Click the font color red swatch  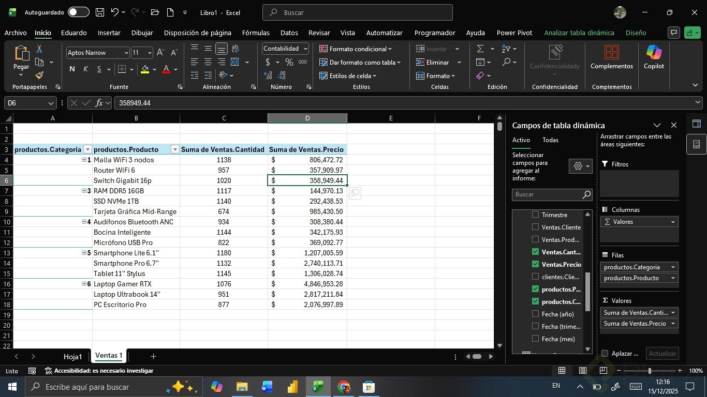[166, 69]
